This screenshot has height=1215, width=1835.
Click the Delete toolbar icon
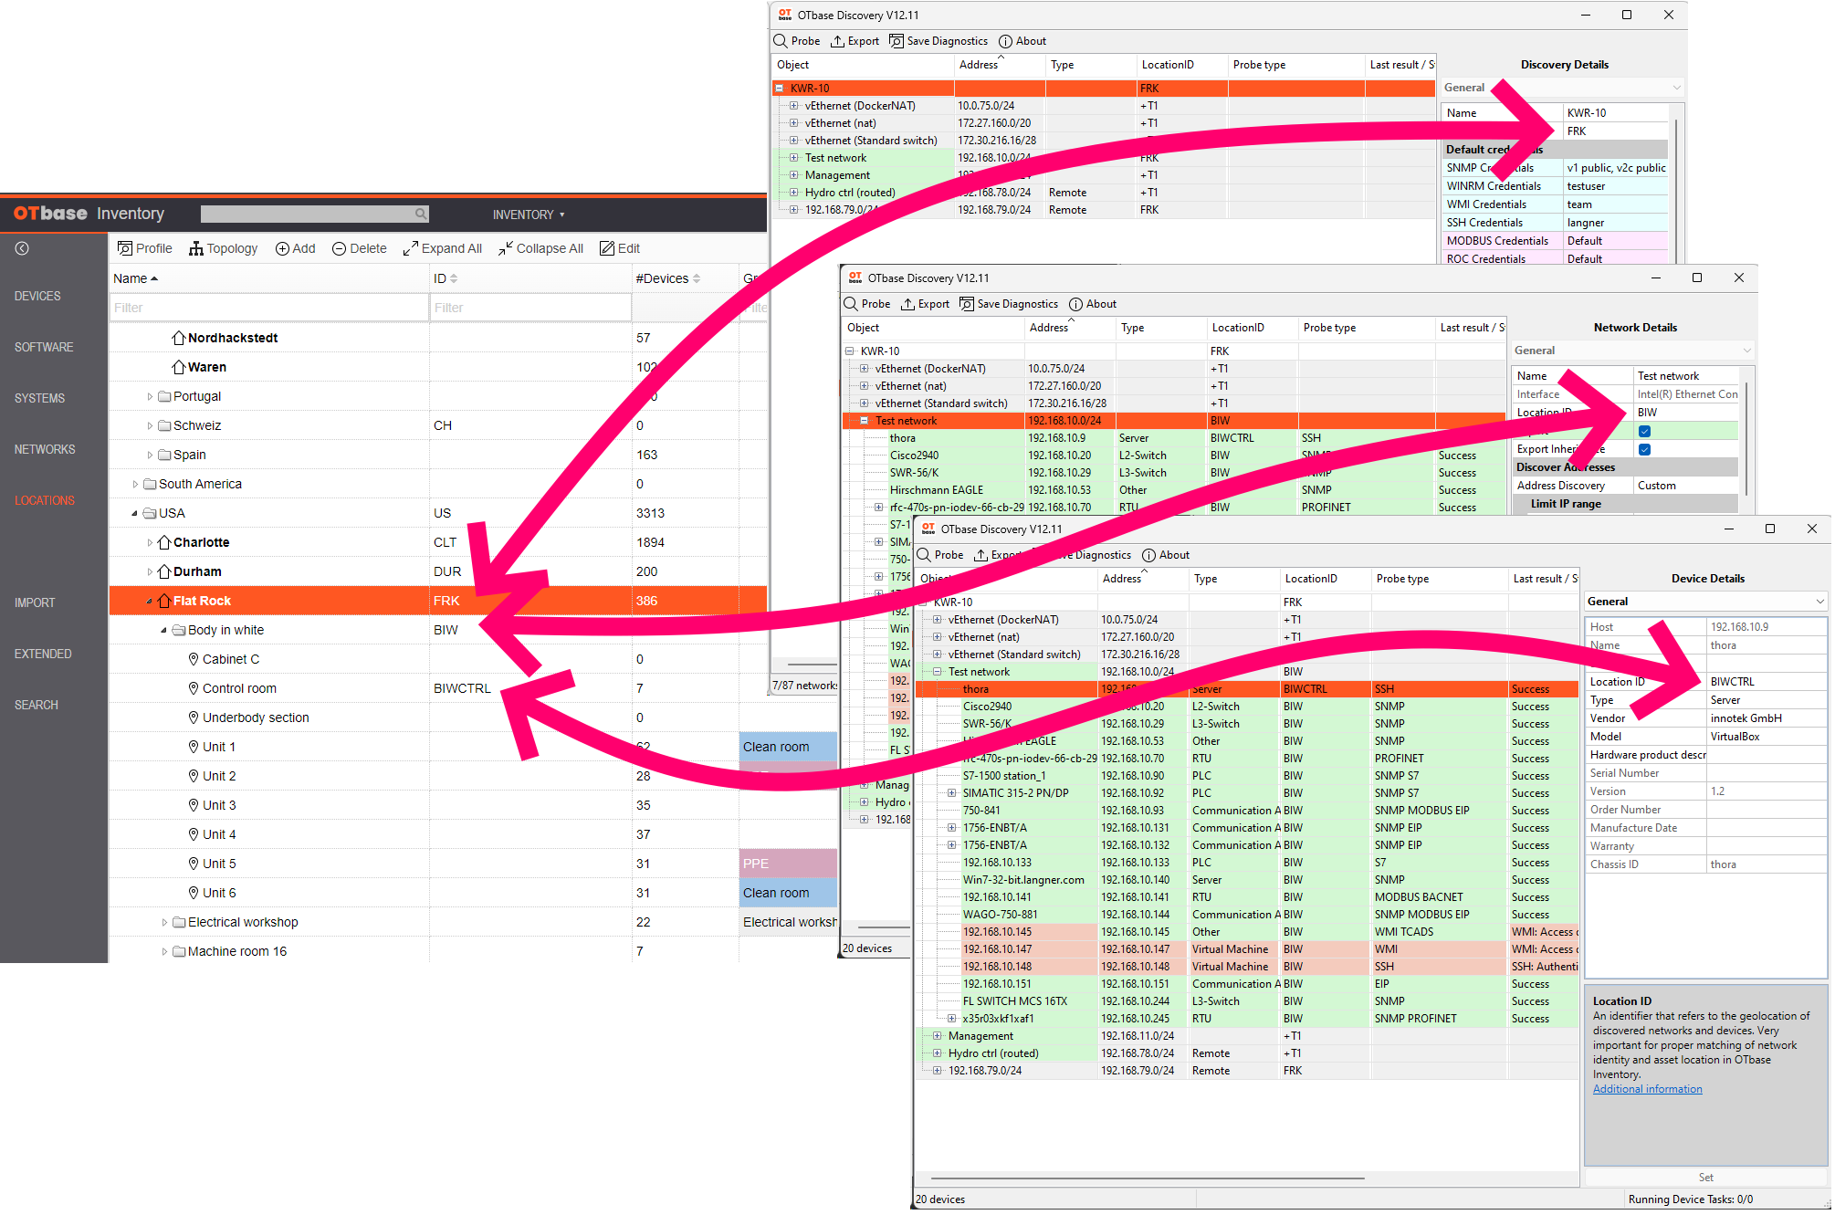click(x=339, y=248)
